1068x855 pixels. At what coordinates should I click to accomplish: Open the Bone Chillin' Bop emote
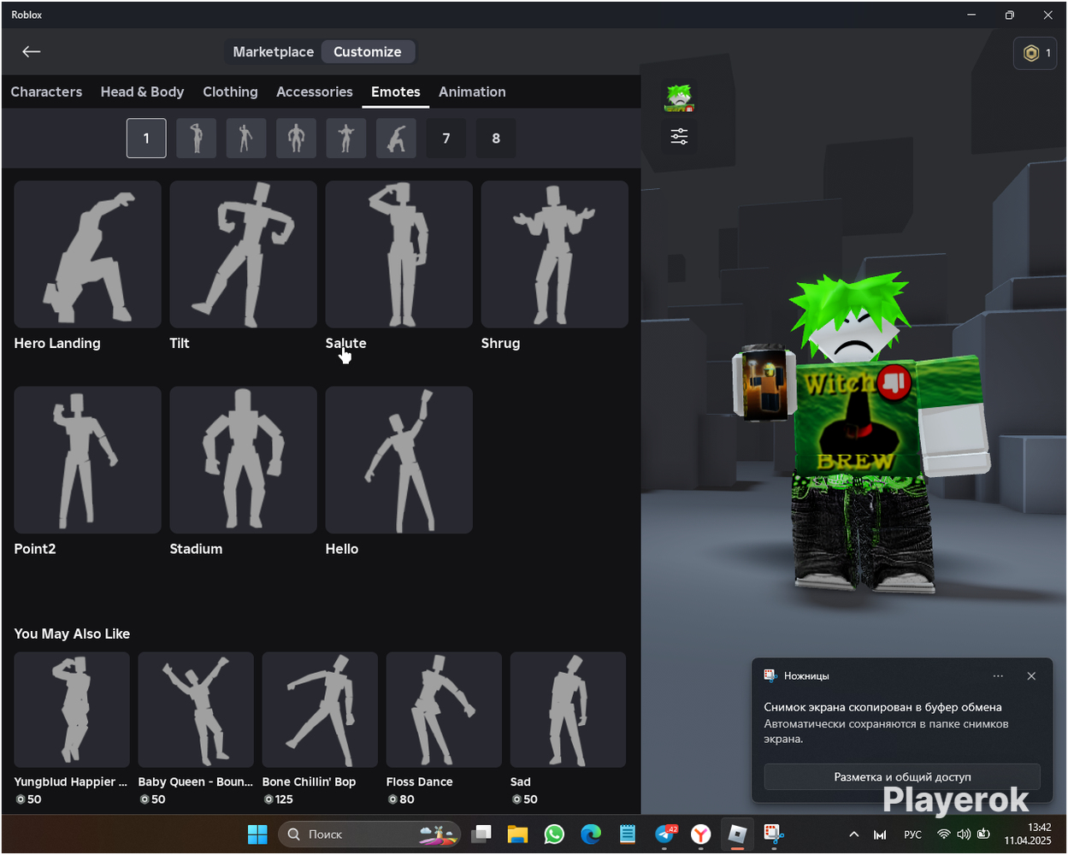pos(320,710)
